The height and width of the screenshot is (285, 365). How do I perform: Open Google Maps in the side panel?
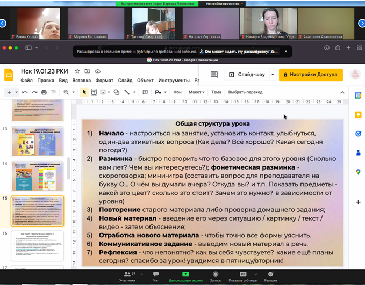coord(358,172)
